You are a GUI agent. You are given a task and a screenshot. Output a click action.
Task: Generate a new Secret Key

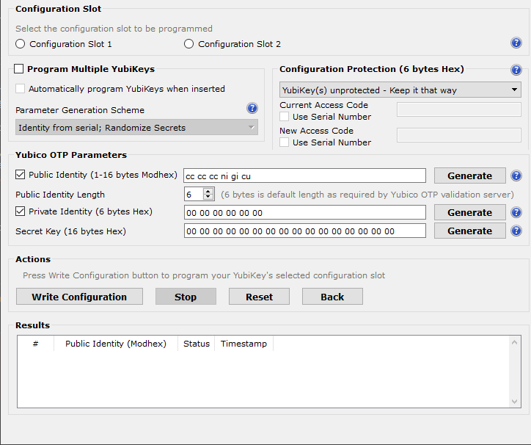(469, 231)
